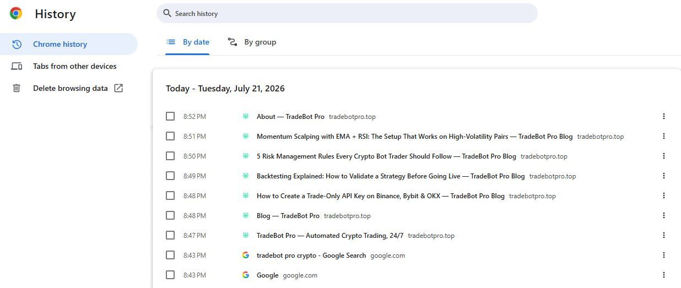Open three-dot menu for Google entry

point(664,275)
